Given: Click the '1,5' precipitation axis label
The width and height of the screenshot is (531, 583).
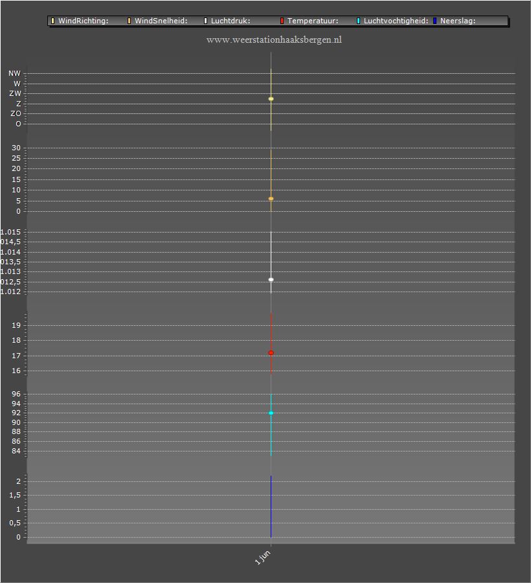Looking at the screenshot, I should pyautogui.click(x=15, y=496).
